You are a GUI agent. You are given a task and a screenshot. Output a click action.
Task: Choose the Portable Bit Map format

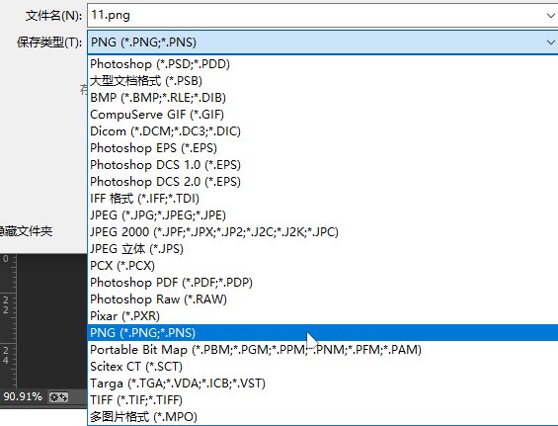tap(322, 350)
